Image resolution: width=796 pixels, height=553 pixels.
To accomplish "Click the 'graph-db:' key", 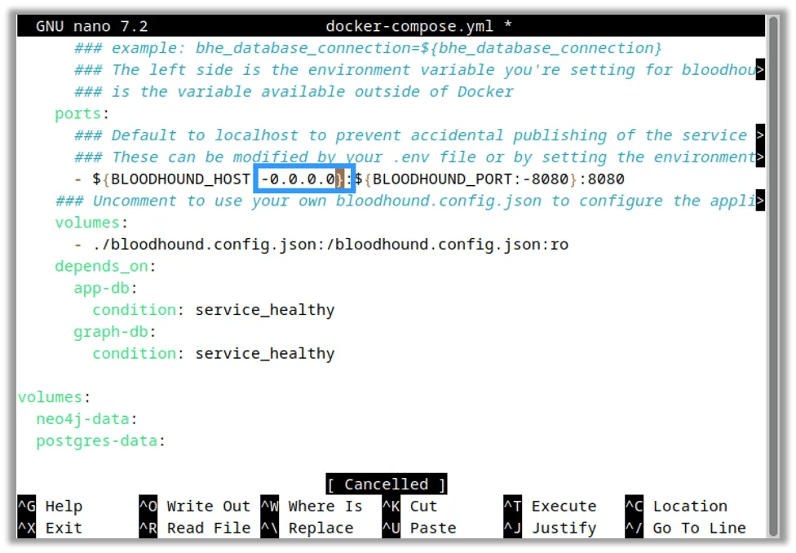I will click(x=115, y=332).
